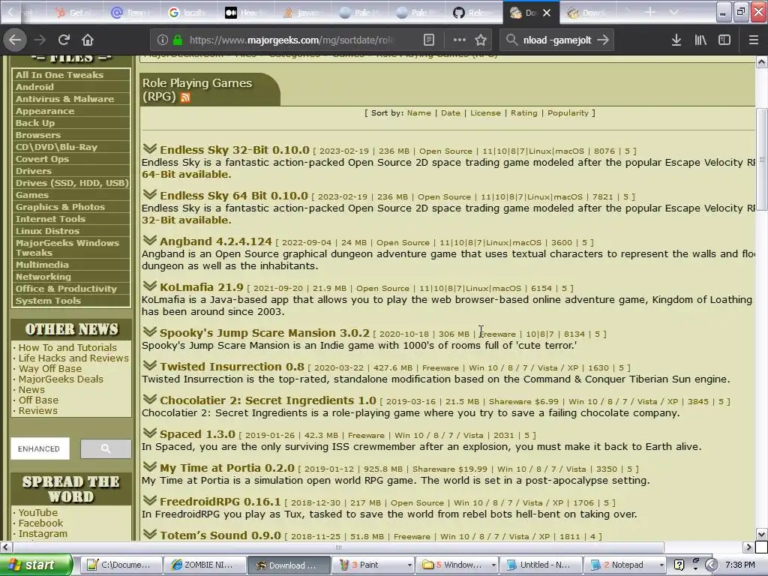Follow the 64-Bit available link
The width and height of the screenshot is (768, 576).
click(185, 174)
